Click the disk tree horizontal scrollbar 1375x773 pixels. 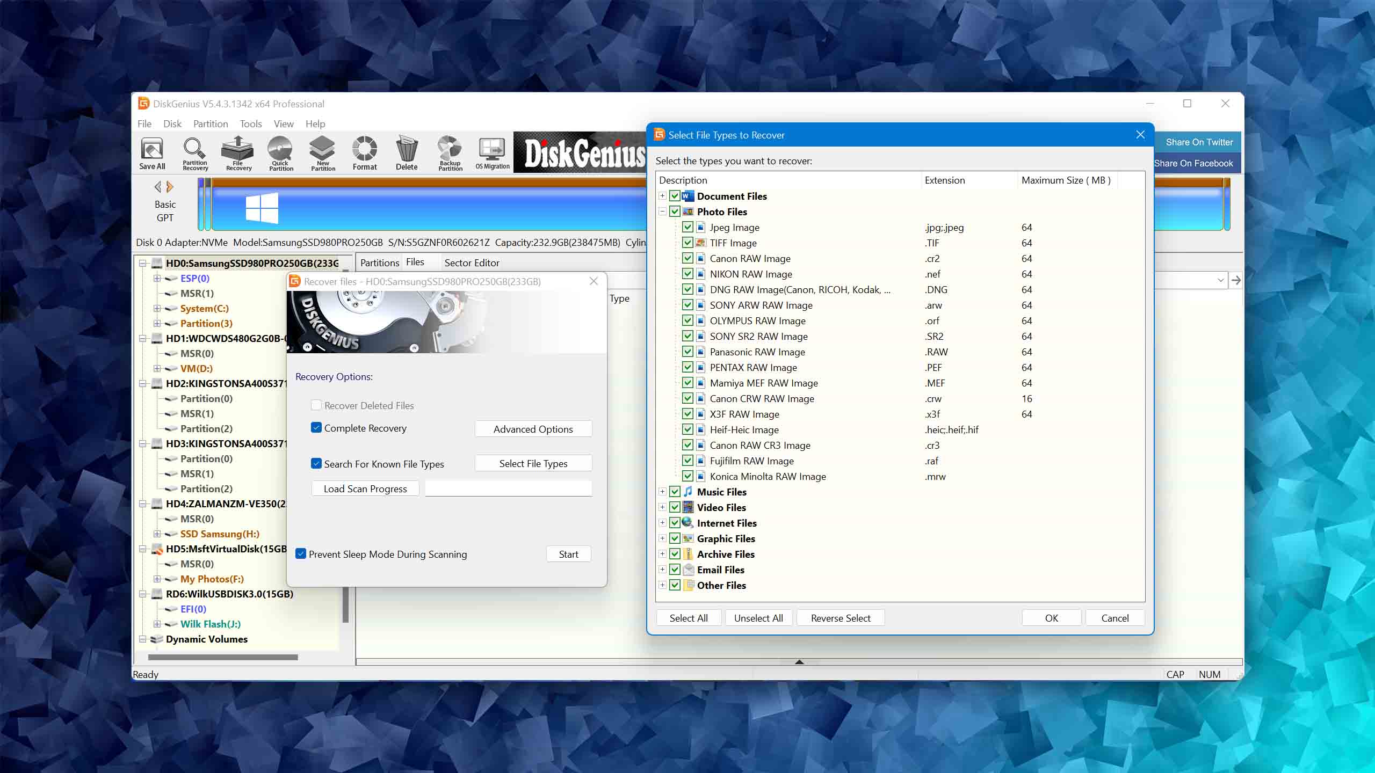point(223,657)
